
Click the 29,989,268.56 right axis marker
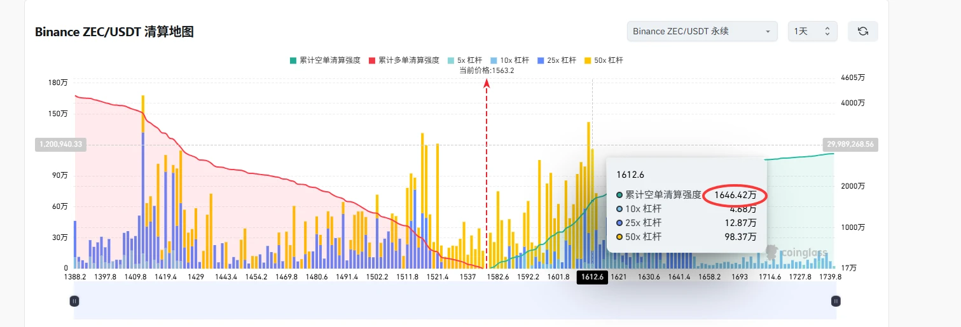coord(850,144)
